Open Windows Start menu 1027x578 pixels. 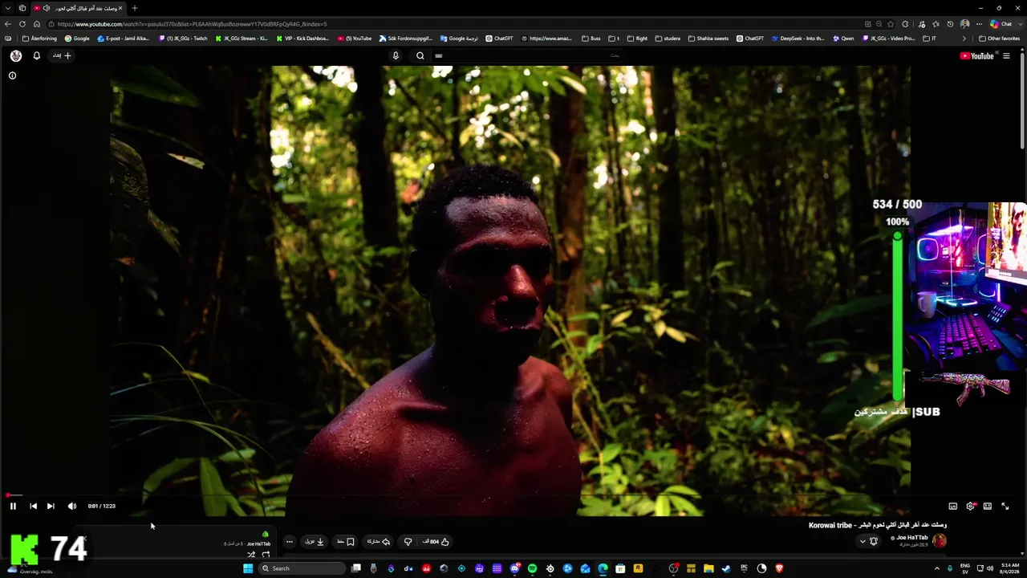pyautogui.click(x=248, y=568)
